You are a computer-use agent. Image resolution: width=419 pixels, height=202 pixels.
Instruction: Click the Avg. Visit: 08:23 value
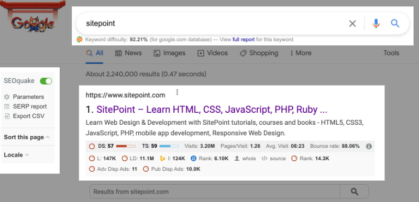tap(285, 146)
